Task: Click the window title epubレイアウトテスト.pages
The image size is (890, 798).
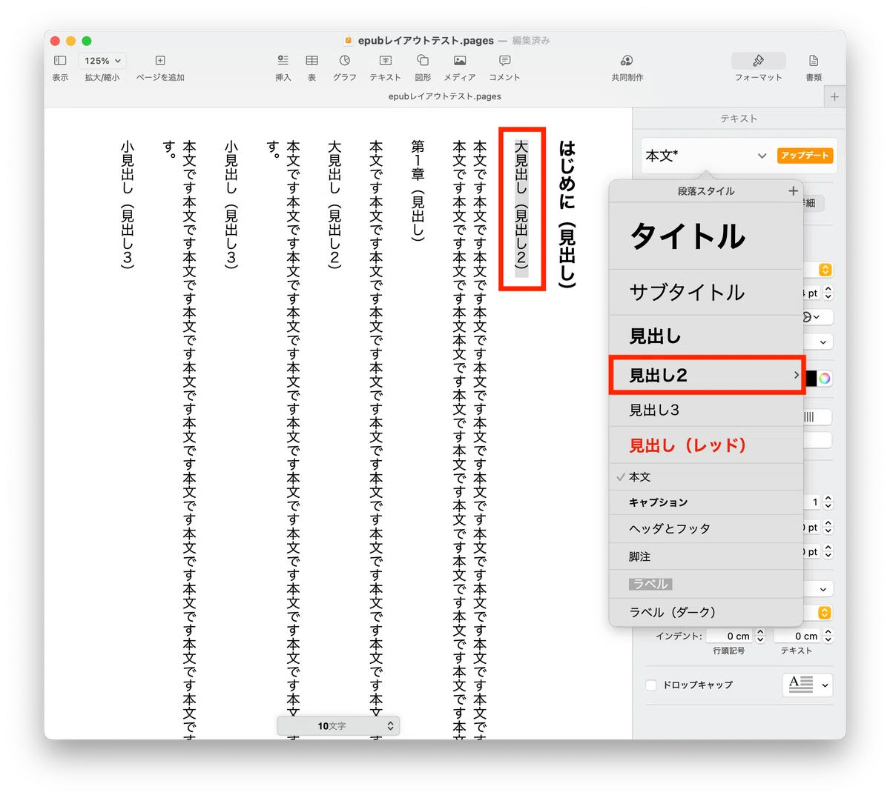Action: tap(426, 41)
